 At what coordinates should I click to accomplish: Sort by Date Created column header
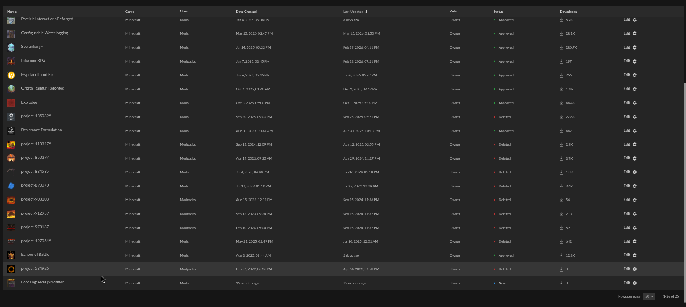246,12
